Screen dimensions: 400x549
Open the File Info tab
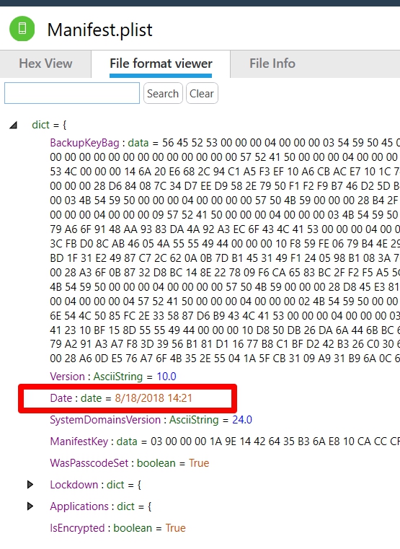pyautogui.click(x=272, y=63)
